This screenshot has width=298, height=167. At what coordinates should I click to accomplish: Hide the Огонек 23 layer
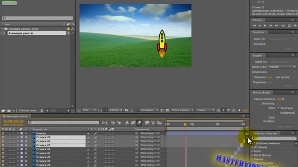[3, 153]
